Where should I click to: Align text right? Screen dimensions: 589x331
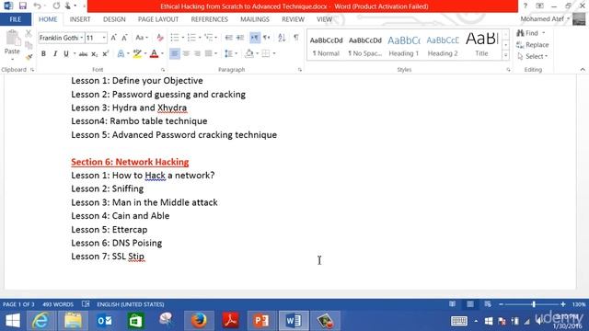coord(197,53)
